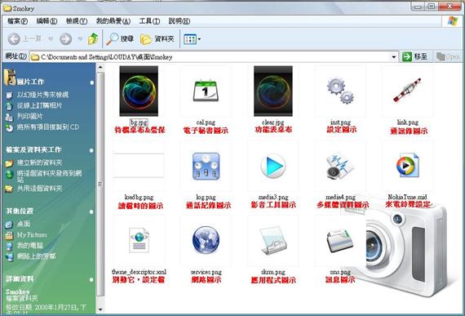Select the log.png clock icon
The width and height of the screenshot is (465, 316).
click(206, 166)
